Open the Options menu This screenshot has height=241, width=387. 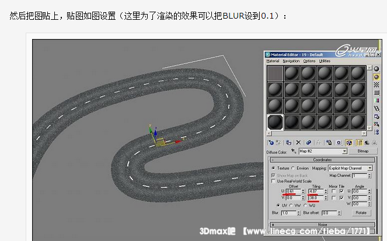(309, 61)
